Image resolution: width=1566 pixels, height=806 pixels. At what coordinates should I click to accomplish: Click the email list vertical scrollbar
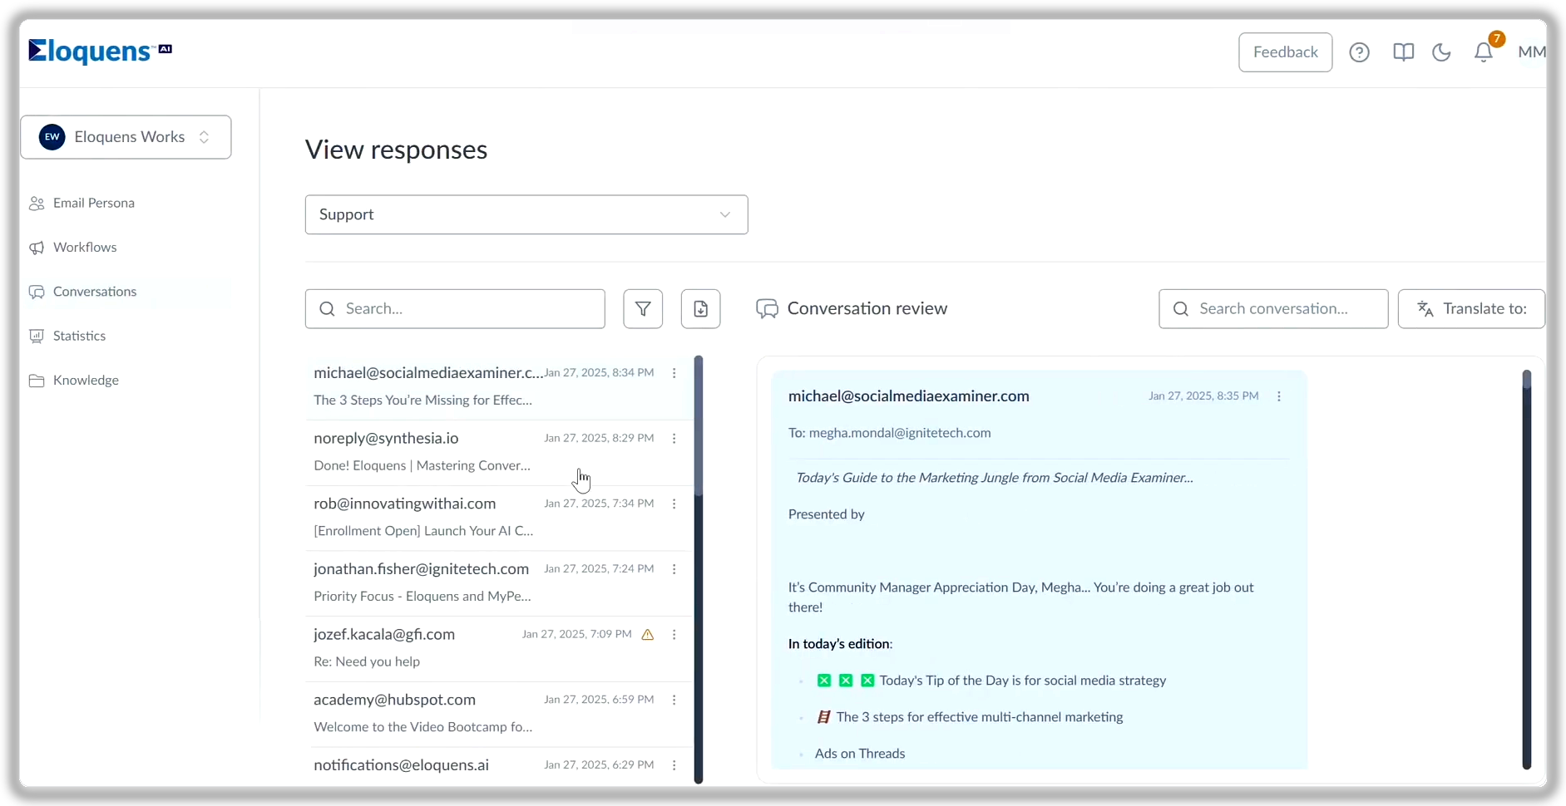click(x=699, y=569)
